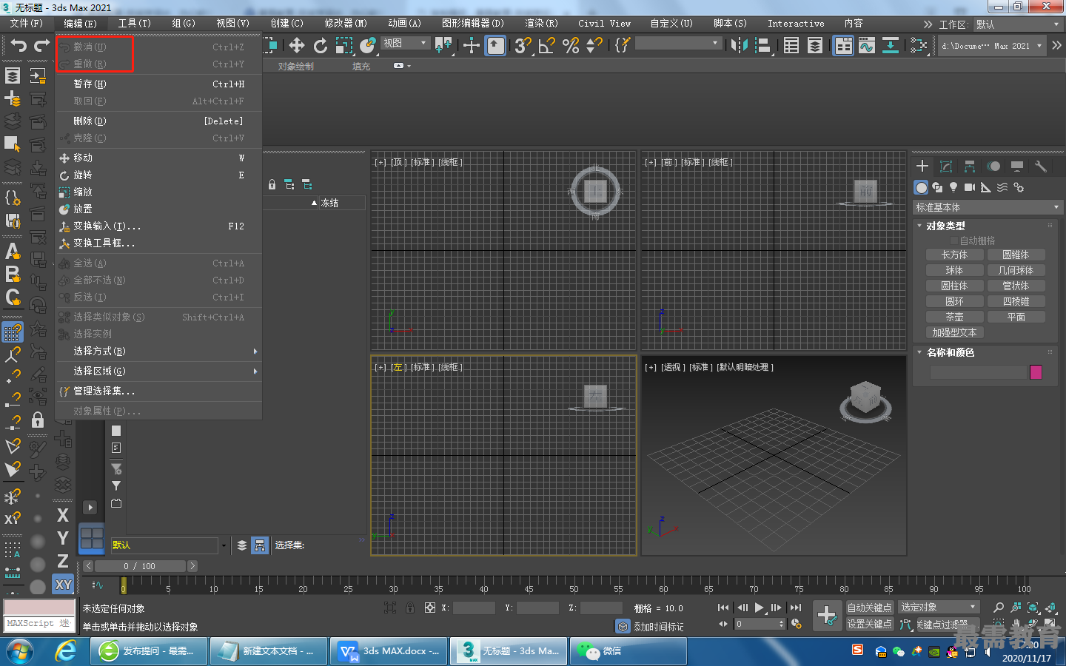Viewport: 1066px width, 666px height.
Task: Click the object name input field
Action: [x=978, y=371]
